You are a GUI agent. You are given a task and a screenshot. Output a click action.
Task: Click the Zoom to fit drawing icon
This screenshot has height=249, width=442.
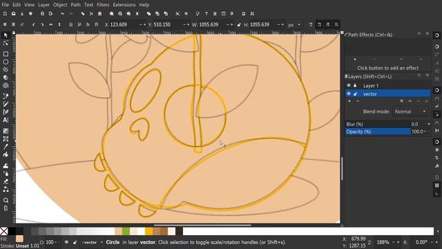click(x=120, y=14)
